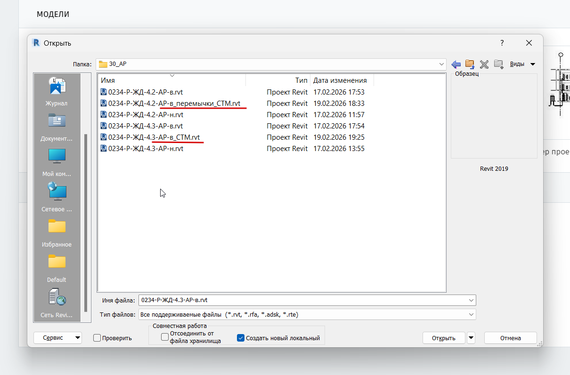Go up one folder level icon
Screen dimensions: 570x375
point(470,64)
